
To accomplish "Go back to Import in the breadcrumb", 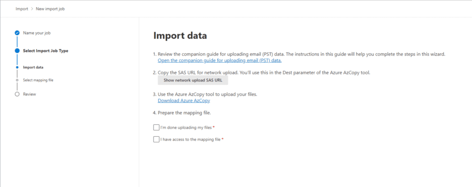I will 21,9.
